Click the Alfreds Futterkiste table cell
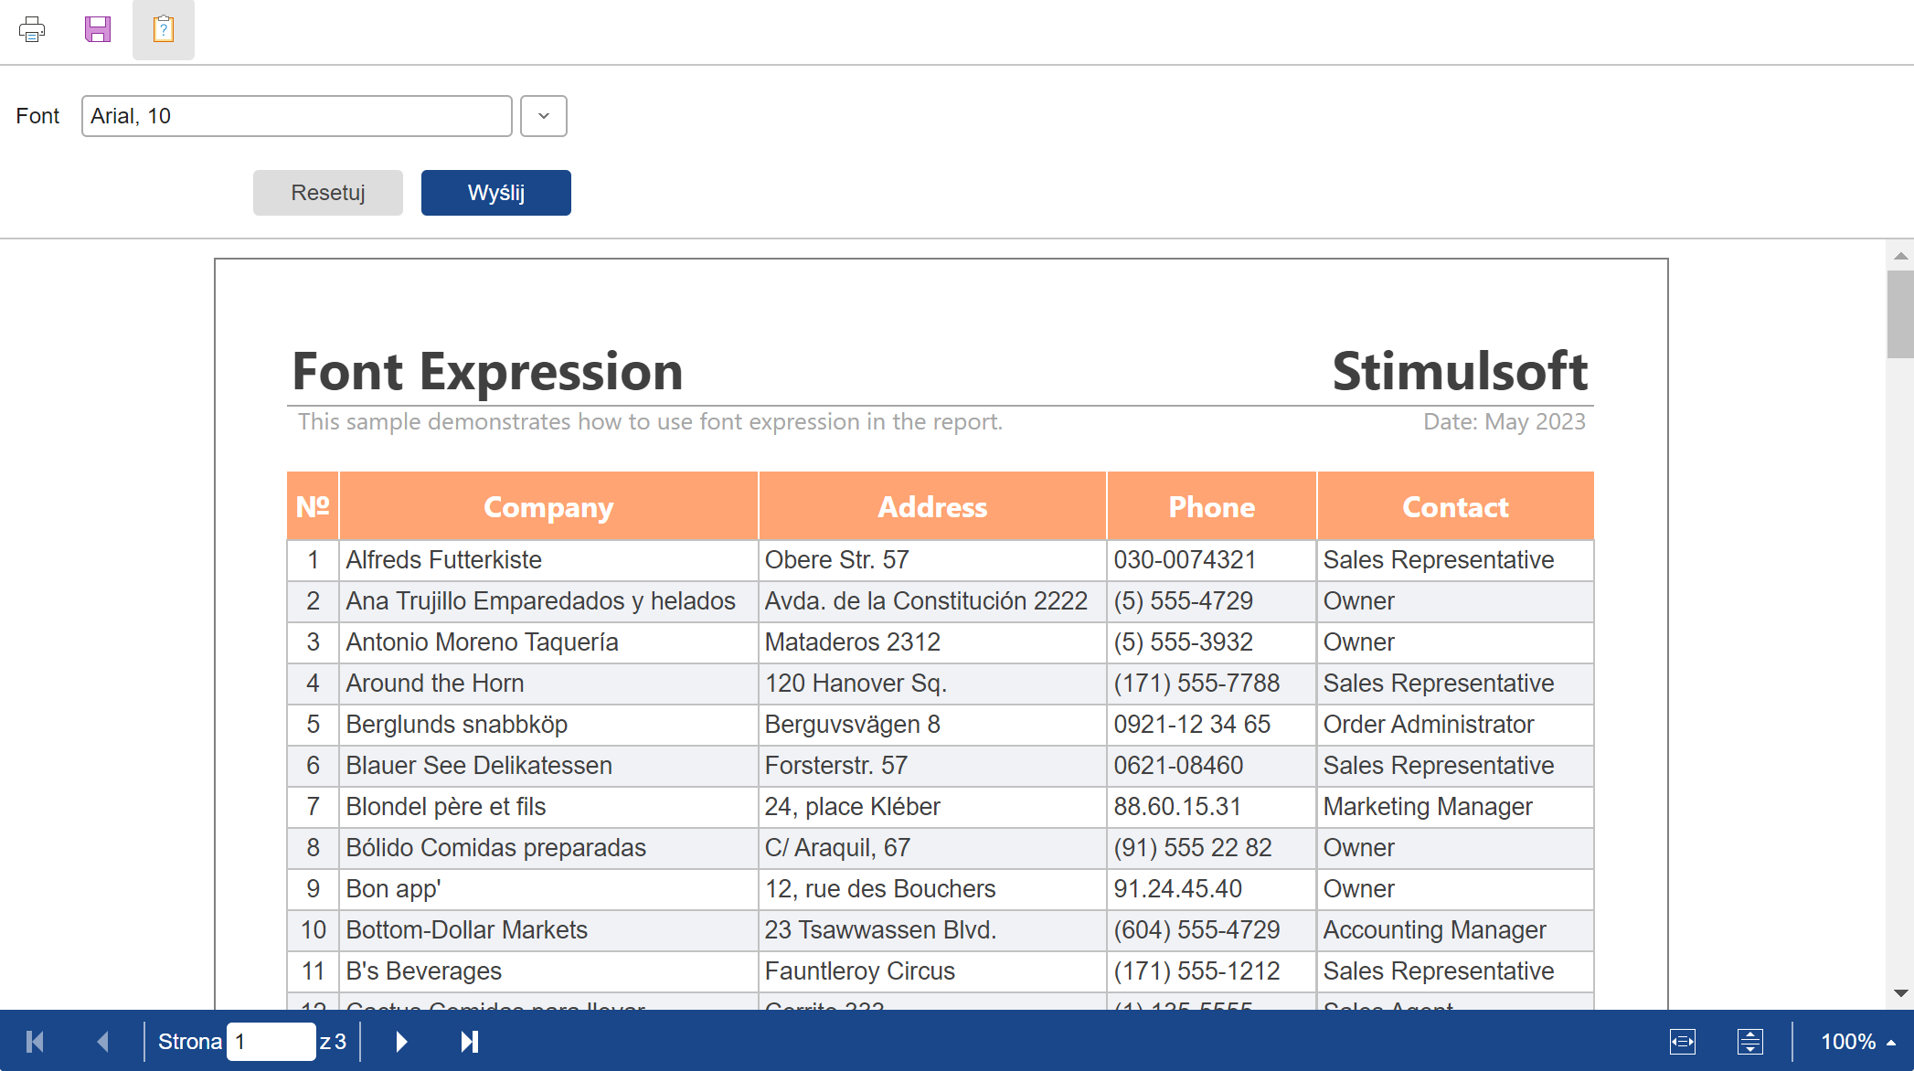1914x1071 pixels. (x=444, y=560)
